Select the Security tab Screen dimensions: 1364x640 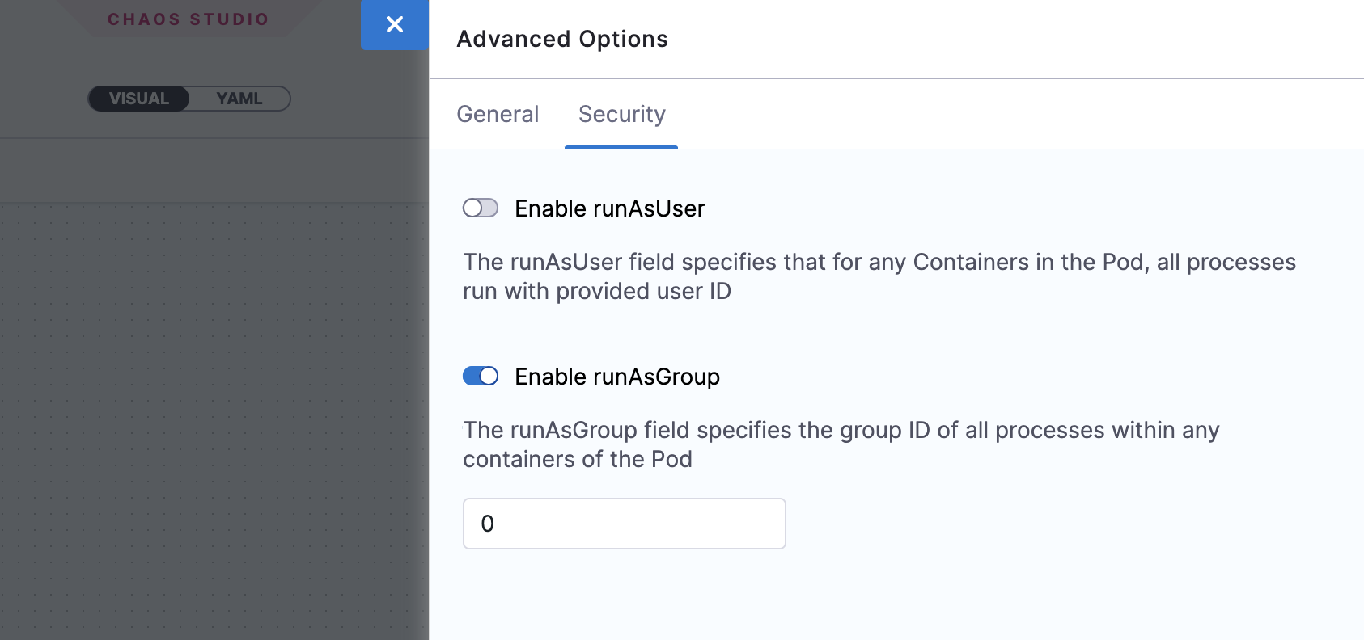(x=621, y=115)
